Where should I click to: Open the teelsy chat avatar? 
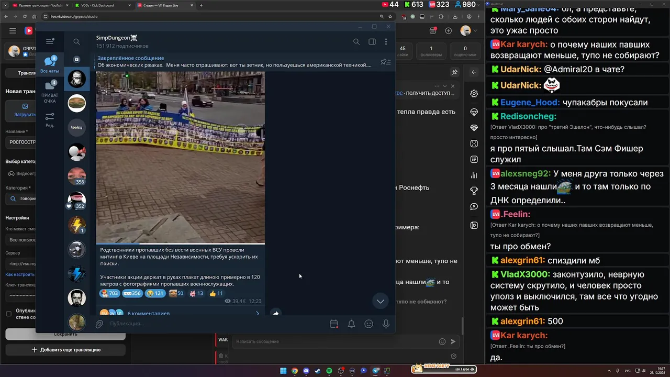[x=77, y=127]
